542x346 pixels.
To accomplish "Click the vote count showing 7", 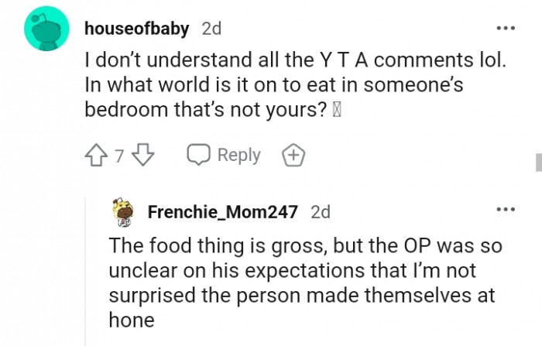I will 119,156.
